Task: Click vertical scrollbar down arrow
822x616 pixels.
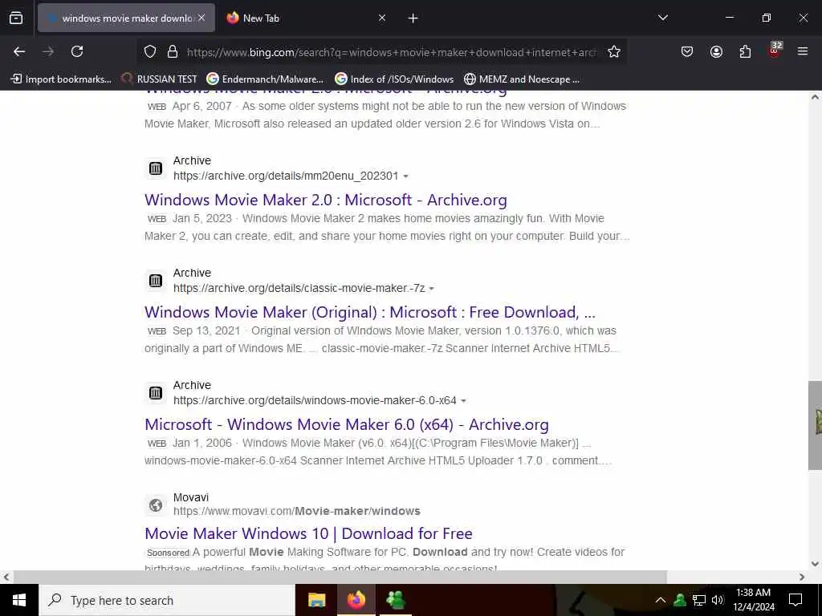Action: coord(815,564)
